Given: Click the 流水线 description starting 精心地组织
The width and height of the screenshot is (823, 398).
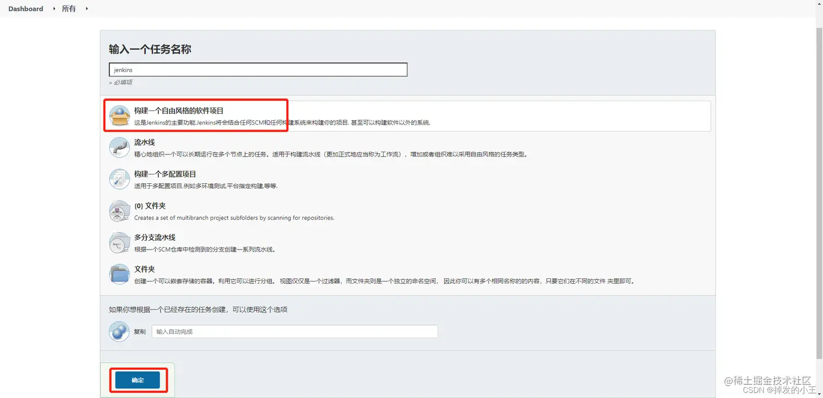Looking at the screenshot, I should coord(331,154).
